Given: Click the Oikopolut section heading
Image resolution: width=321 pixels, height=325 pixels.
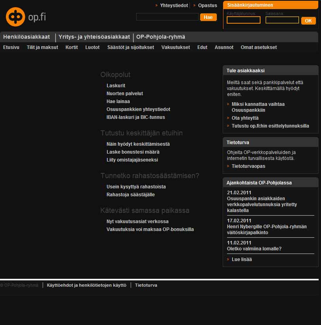Looking at the screenshot, I should tap(115, 75).
